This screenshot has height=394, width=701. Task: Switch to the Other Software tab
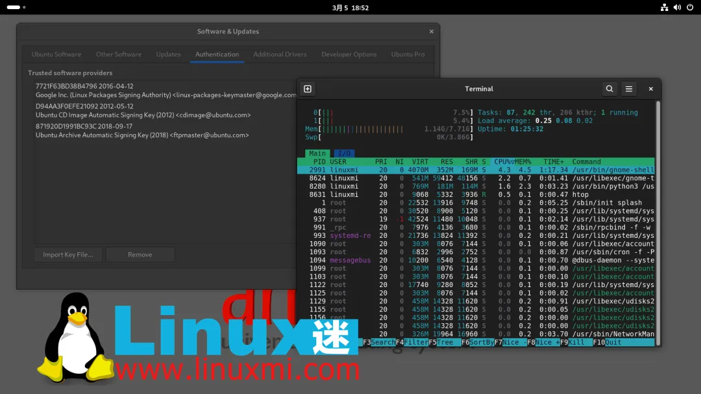119,54
